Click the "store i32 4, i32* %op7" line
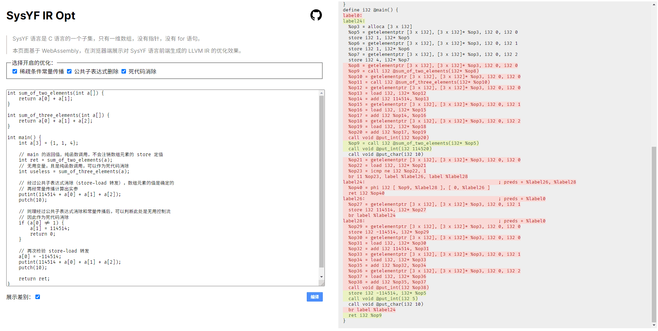This screenshot has width=658, height=331. point(379,60)
